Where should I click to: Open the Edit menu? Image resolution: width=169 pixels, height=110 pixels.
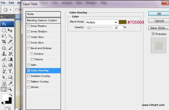(11, 3)
